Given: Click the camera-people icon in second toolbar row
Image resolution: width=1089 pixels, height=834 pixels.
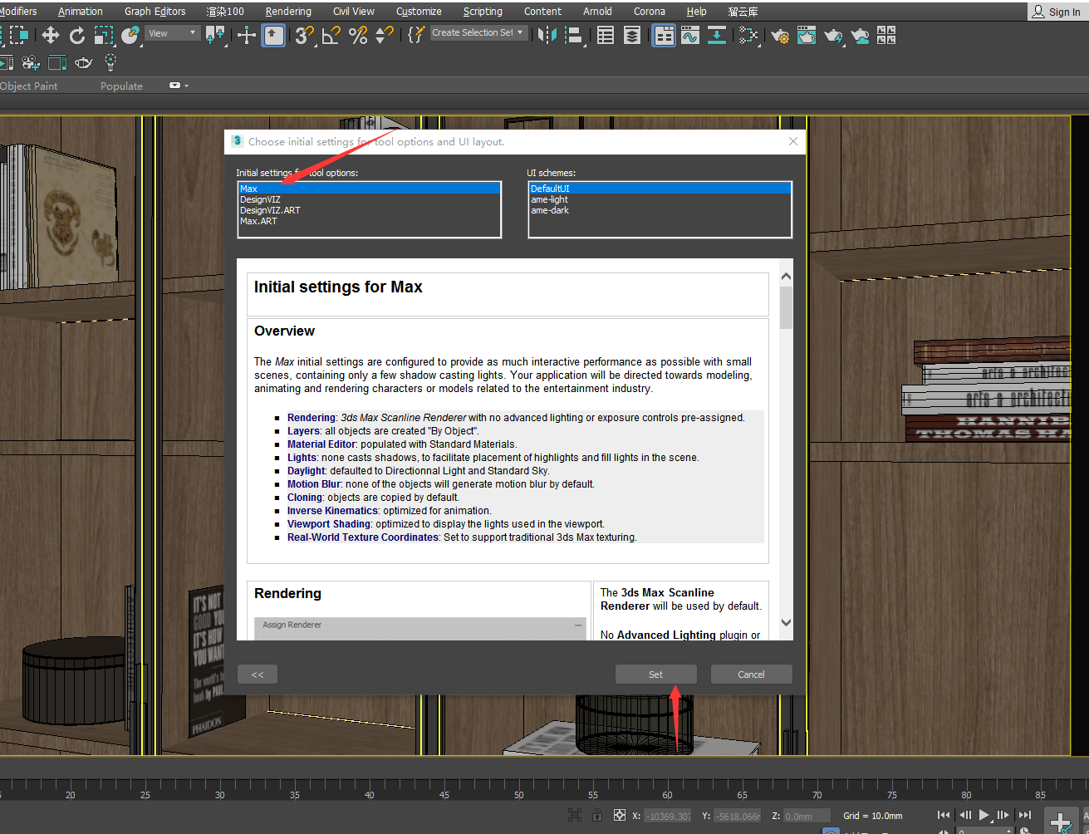Looking at the screenshot, I should coord(31,62).
